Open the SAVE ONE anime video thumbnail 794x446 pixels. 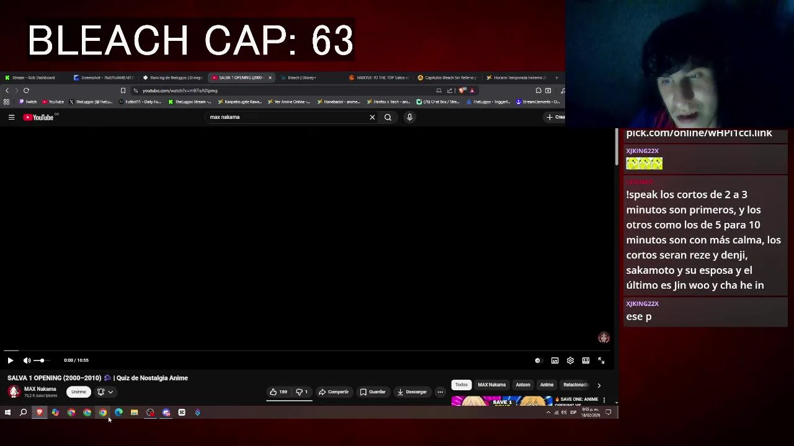pyautogui.click(x=502, y=401)
